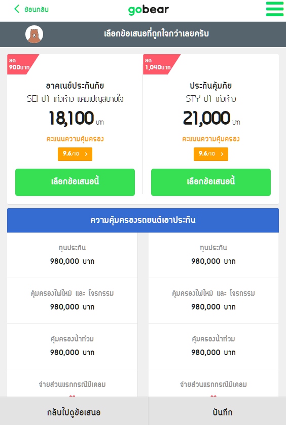Image resolution: width=286 pixels, height=425 pixels.
Task: Select the ประกันคุ้มภัย 21,000 baht offer
Action: coord(211,182)
